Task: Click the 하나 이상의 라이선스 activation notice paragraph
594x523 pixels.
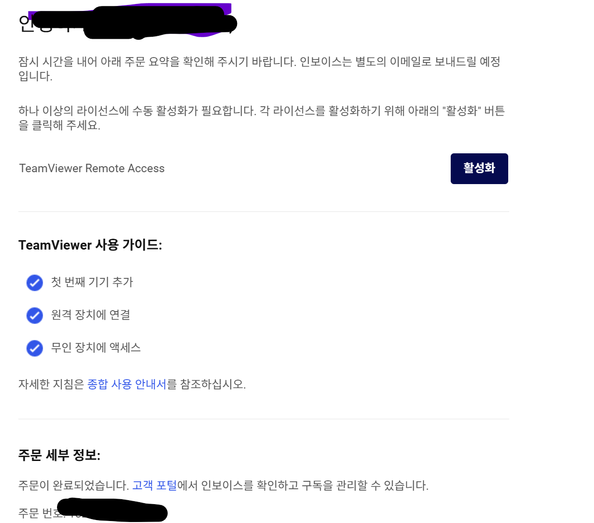Action: 261,118
